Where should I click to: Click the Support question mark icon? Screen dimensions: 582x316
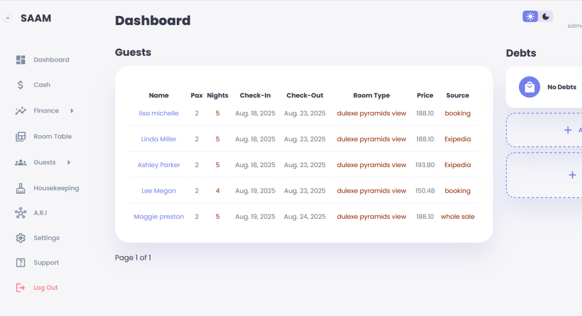pyautogui.click(x=20, y=263)
